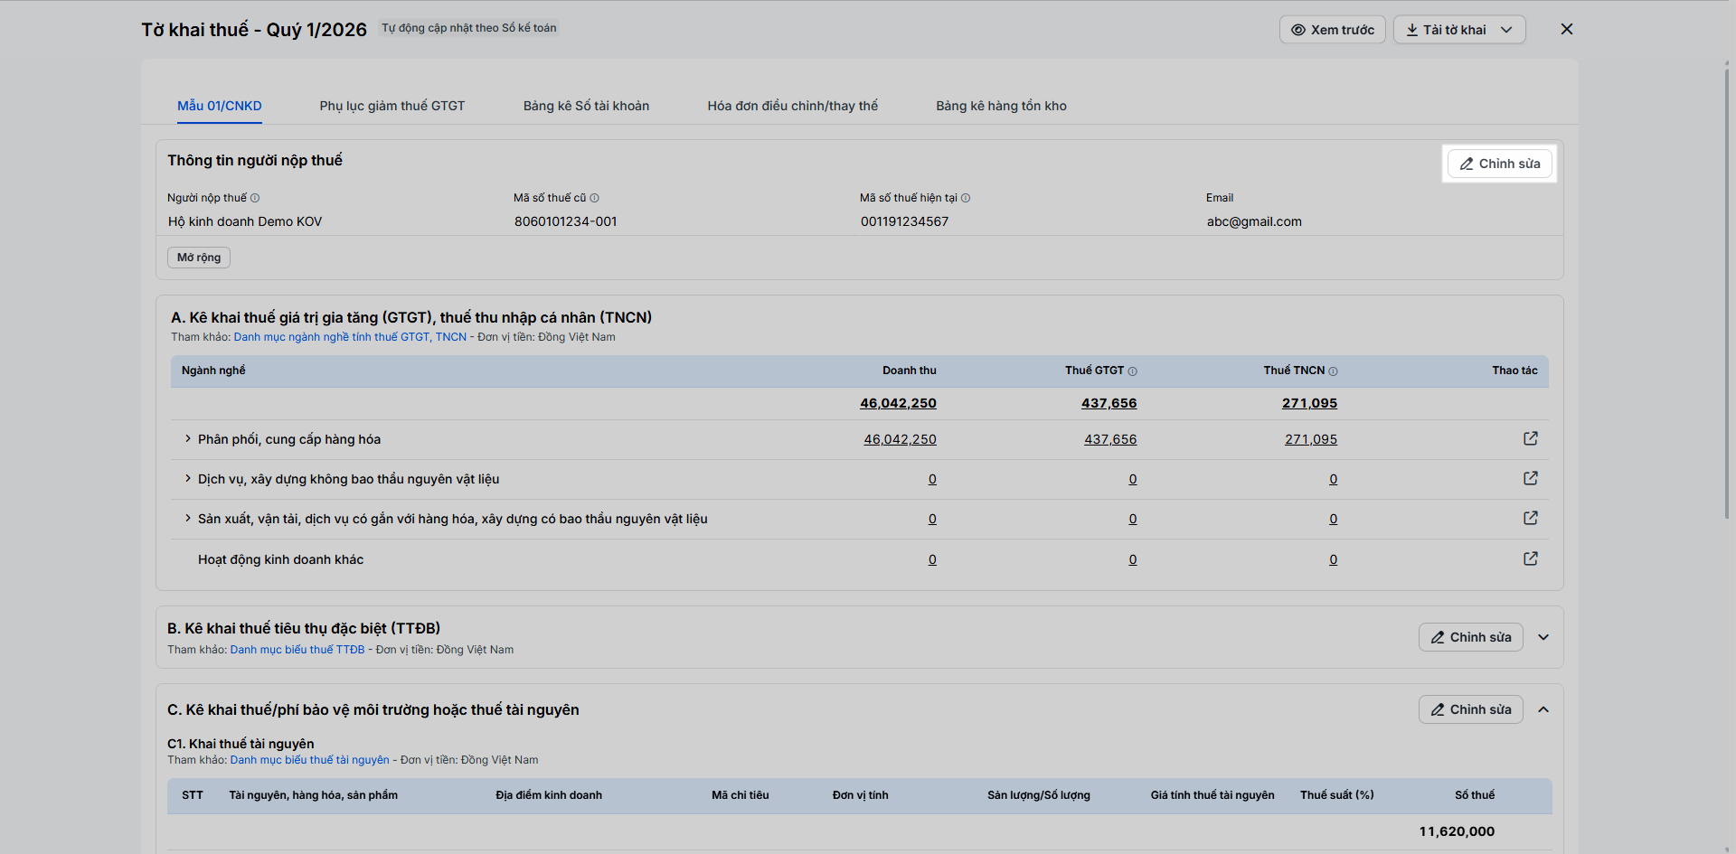The image size is (1736, 854).
Task: Click Chỉnh sửa in Thông tin người nộp thuế
Action: pos(1499,164)
